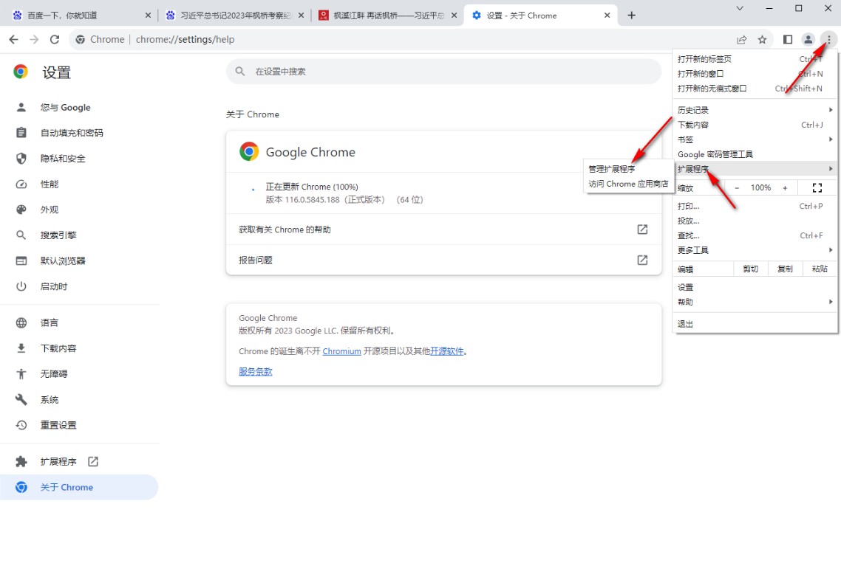
Task: Expand 书签 submenu
Action: pyautogui.click(x=755, y=139)
